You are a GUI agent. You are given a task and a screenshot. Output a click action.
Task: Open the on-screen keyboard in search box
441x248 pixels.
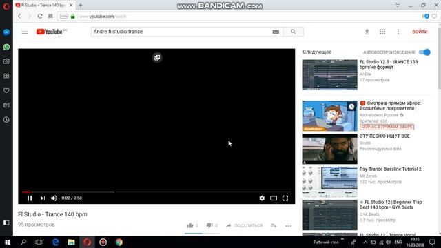276,32
